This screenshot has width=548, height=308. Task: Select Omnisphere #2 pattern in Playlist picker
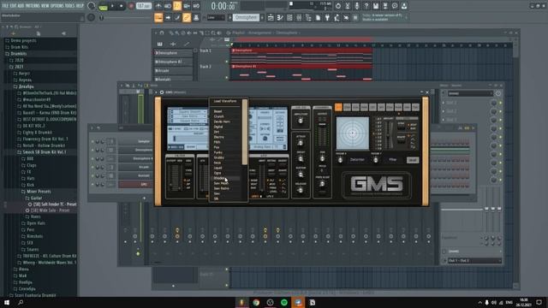click(173, 62)
